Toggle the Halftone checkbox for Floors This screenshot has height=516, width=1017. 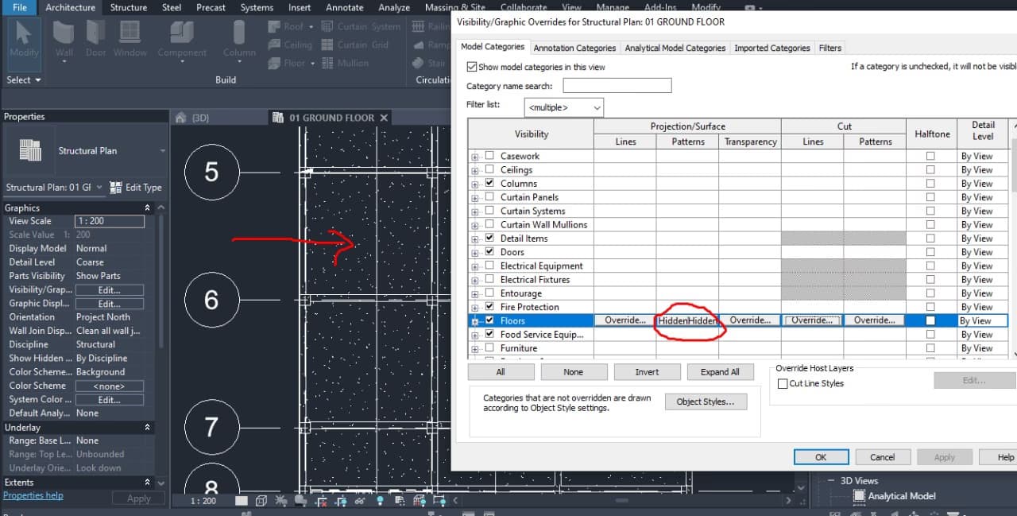[x=930, y=320]
